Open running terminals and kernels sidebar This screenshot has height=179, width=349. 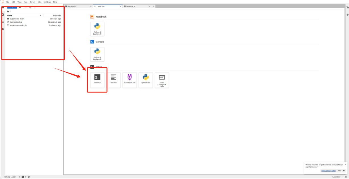[x=3, y=14]
